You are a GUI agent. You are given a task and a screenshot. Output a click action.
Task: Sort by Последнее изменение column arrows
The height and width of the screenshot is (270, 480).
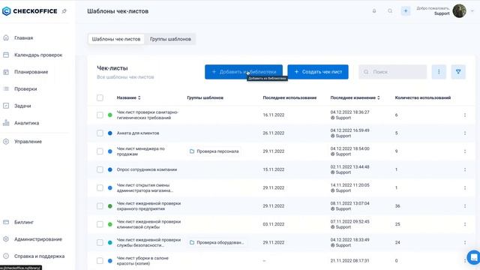click(x=379, y=98)
